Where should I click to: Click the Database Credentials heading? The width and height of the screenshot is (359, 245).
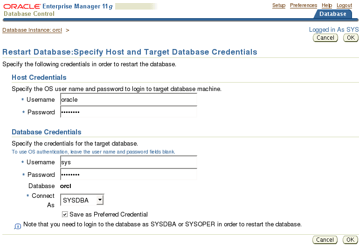(x=47, y=132)
